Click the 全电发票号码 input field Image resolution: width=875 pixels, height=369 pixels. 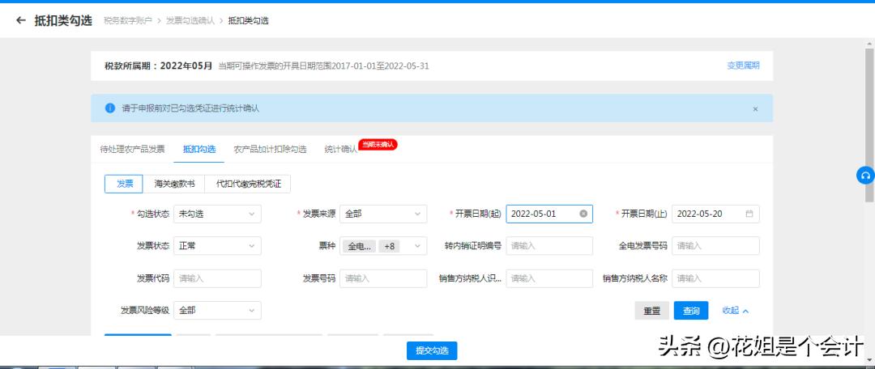pyautogui.click(x=715, y=246)
